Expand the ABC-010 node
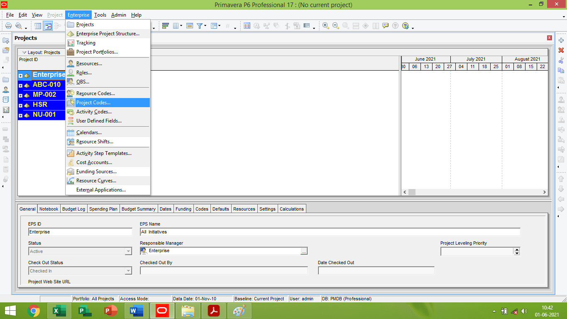567x319 pixels. point(20,86)
